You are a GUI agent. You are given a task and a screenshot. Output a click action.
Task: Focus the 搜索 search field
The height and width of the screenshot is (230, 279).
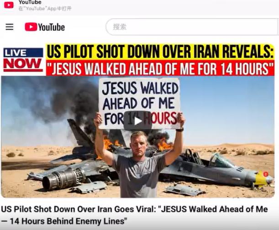point(192,27)
